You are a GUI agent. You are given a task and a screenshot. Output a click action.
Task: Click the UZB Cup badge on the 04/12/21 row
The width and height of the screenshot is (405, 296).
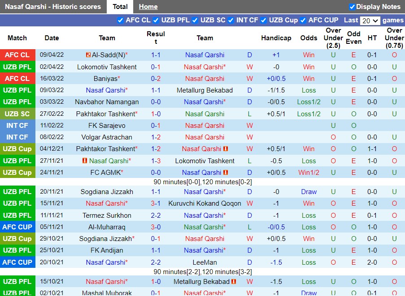[17, 149]
